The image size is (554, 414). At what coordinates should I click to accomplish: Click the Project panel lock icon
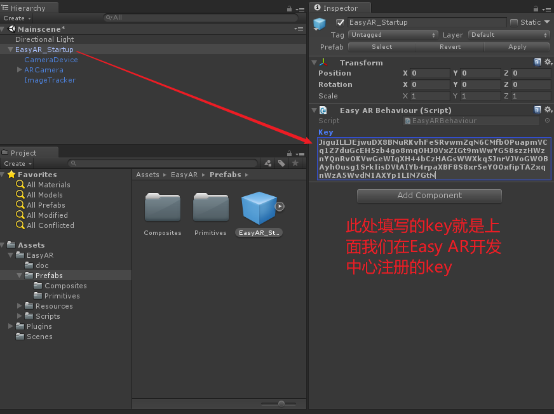(289, 153)
